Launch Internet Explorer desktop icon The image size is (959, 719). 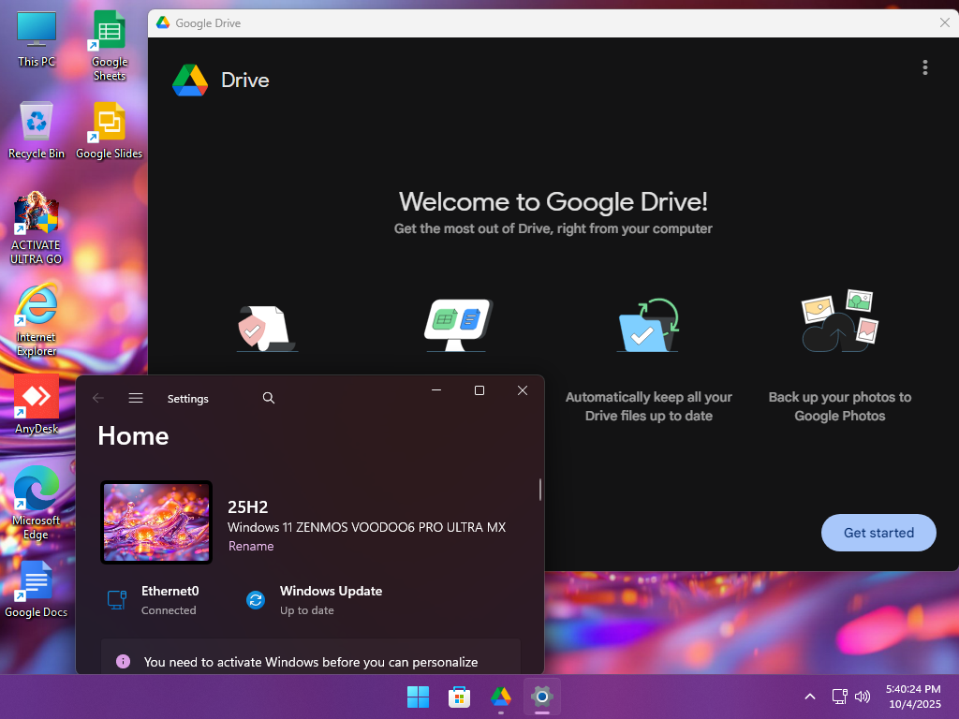37,320
